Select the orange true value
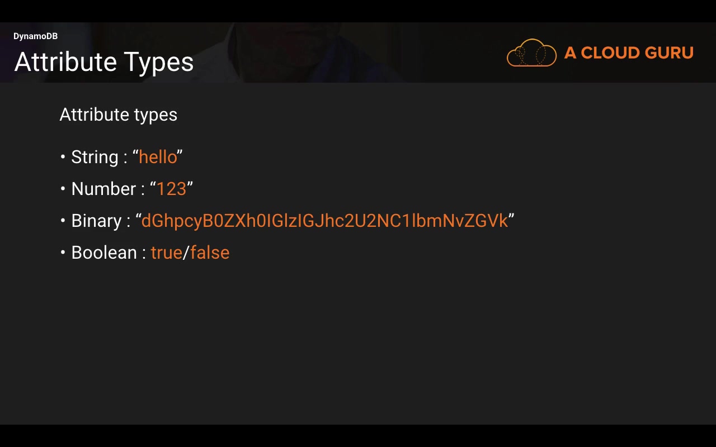Viewport: 716px width, 447px height. click(x=166, y=253)
